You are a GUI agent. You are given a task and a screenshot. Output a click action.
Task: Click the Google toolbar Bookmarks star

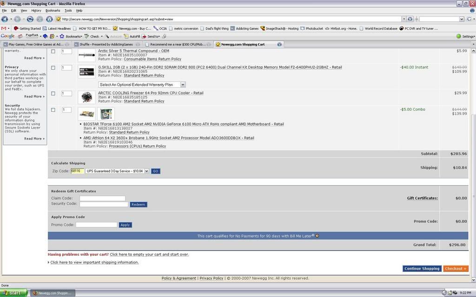71,36
